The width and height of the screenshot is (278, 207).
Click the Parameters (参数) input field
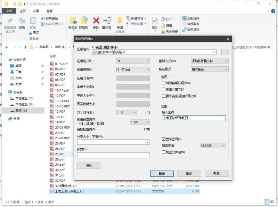coord(113,156)
